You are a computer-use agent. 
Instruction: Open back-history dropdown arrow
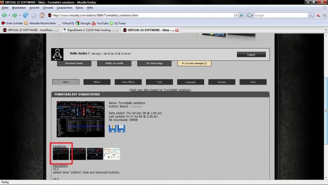[x=9, y=15]
